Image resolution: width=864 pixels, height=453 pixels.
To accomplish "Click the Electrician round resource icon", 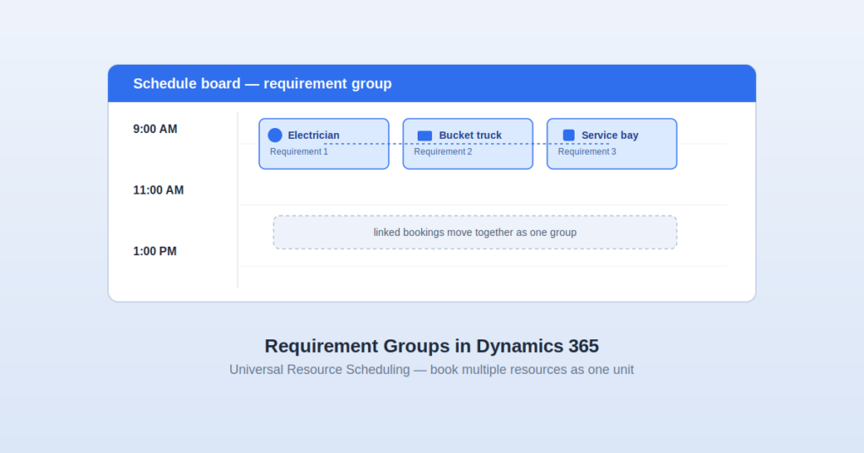I will pos(275,136).
